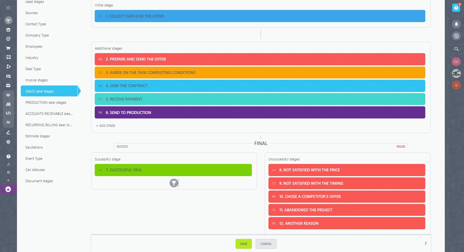Image resolution: width=464 pixels, height=252 pixels.
Task: Select the orange '3. AGREE ON THE TASK' stage bar
Action: coord(260,73)
